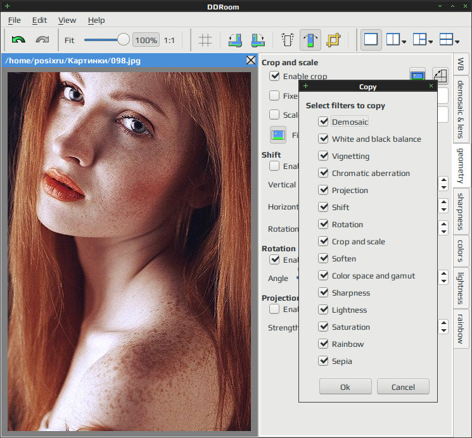472x438 pixels.
Task: Toggle the Shift section Enable checkbox
Action: [x=274, y=166]
